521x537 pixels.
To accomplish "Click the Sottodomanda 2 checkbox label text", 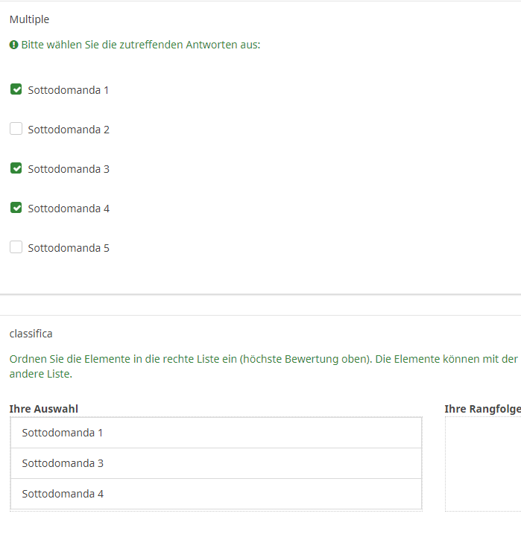I will click(69, 130).
